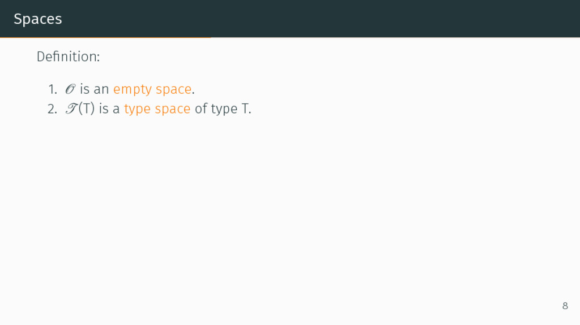Click the empty slide body below the list
The width and height of the screenshot is (580, 325).
(x=283, y=215)
